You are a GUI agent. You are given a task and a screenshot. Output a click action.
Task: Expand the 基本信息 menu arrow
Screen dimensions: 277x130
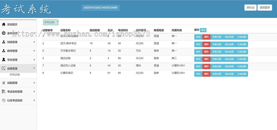34,33
